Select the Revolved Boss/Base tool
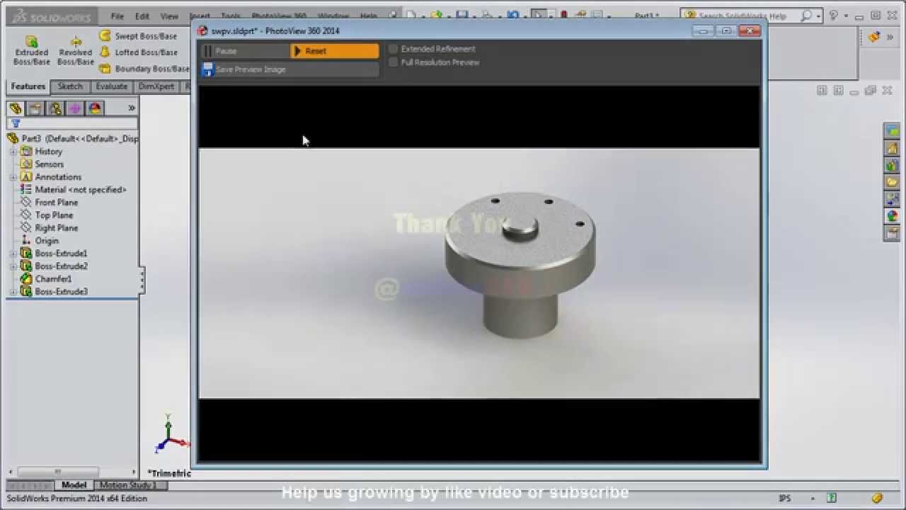This screenshot has width=906, height=510. tap(75, 51)
